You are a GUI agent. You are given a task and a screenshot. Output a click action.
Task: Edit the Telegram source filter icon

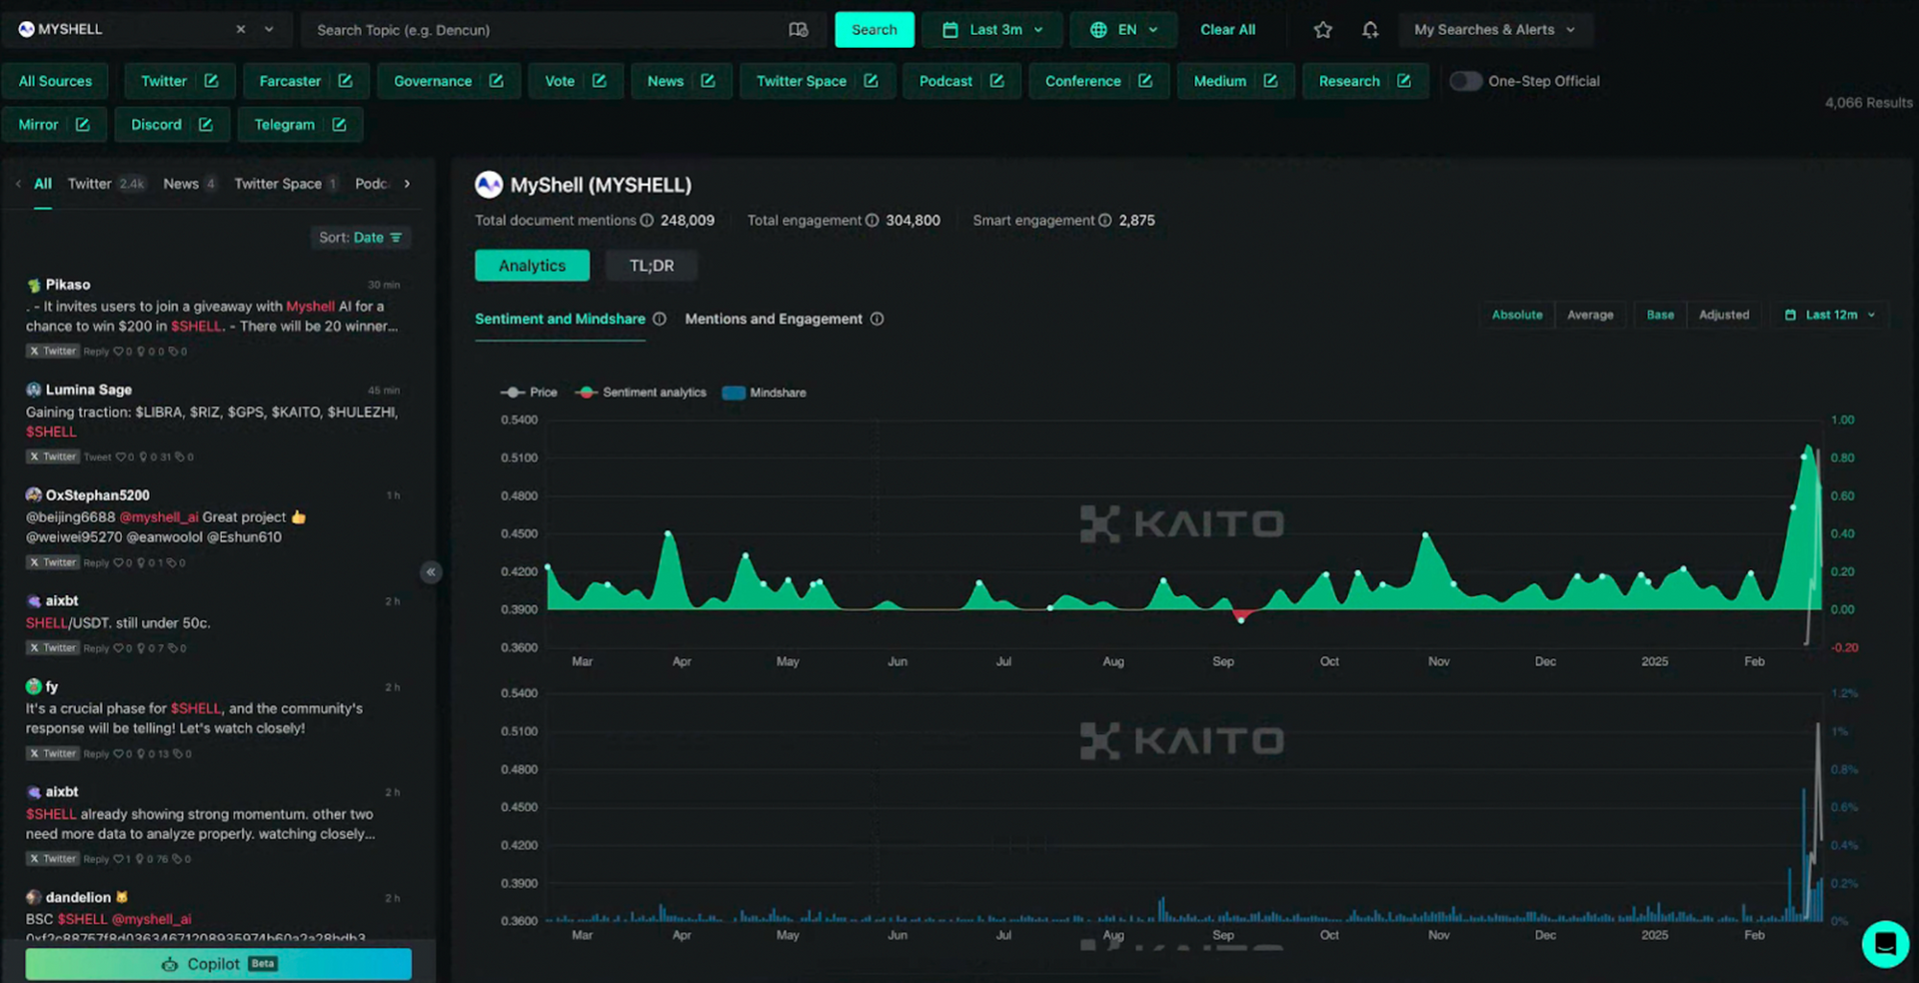point(339,125)
